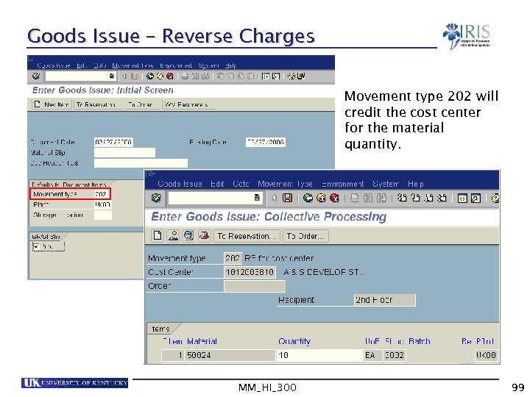The width and height of the screenshot is (530, 397).
Task: Click Material cell 50024 in item row 1
Action: coord(230,355)
